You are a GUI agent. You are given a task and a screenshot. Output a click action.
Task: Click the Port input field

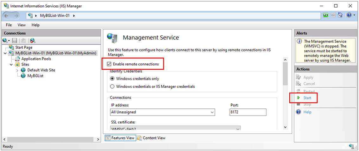tap(248, 112)
